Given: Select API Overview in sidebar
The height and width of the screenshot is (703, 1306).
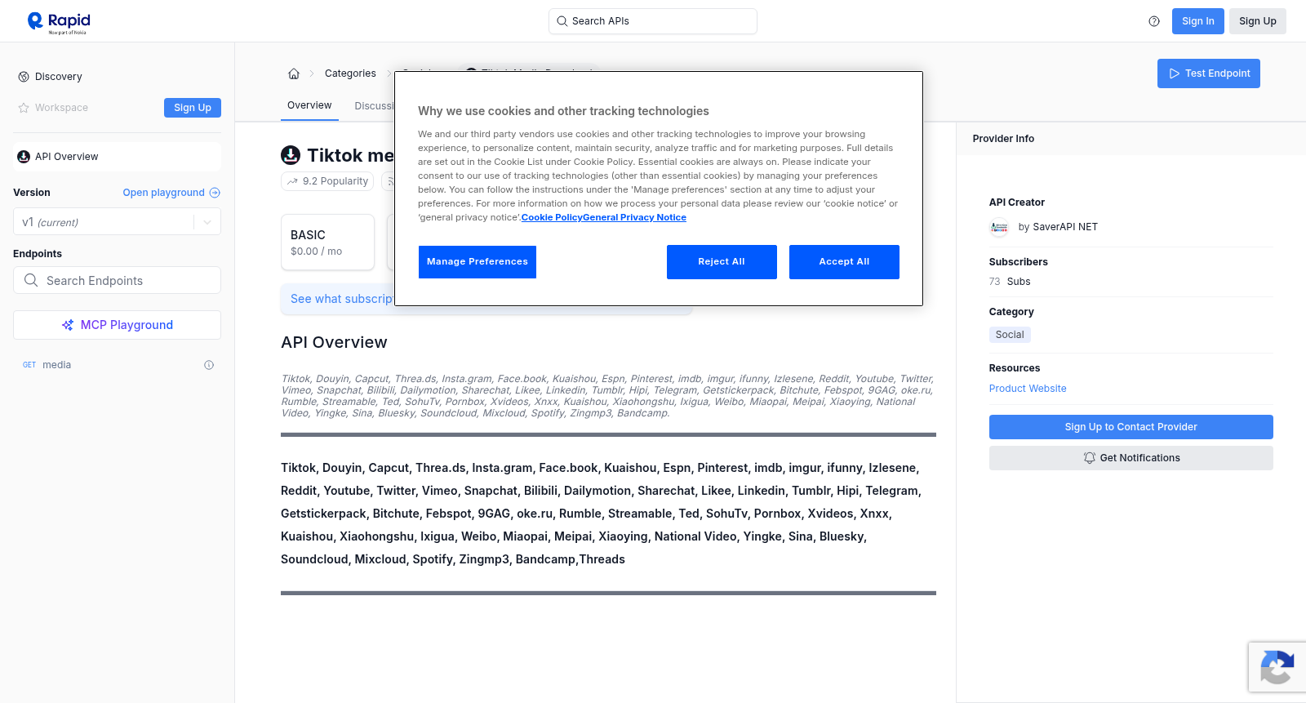Looking at the screenshot, I should 117,157.
